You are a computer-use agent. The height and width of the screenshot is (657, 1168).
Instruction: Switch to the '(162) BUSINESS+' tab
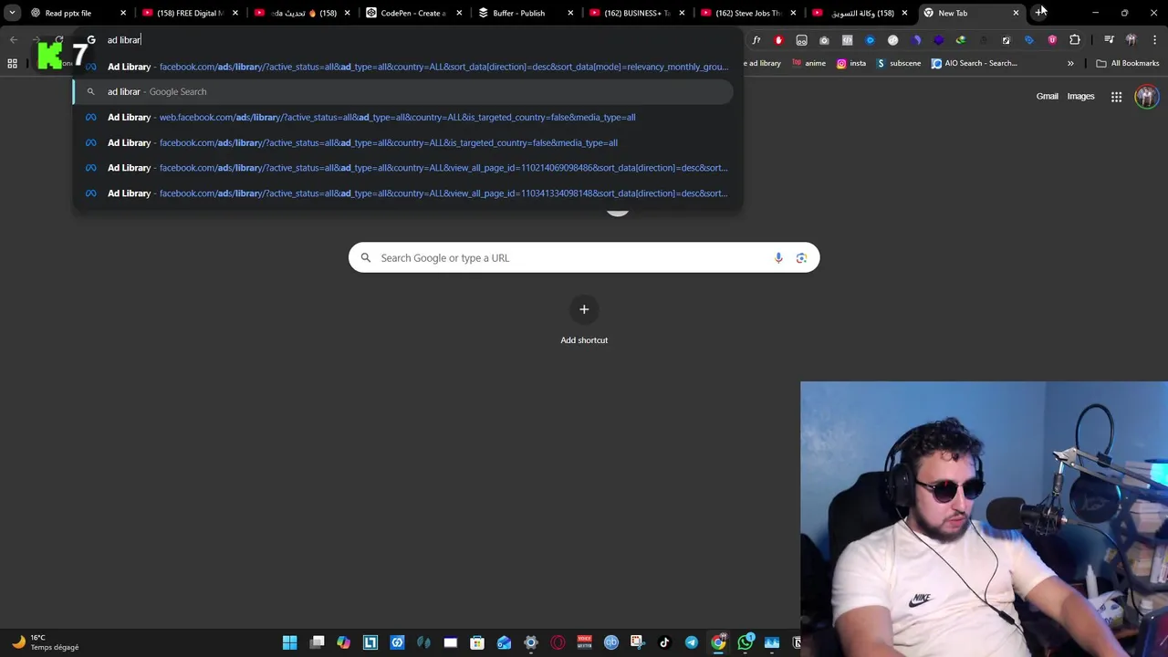click(x=636, y=13)
